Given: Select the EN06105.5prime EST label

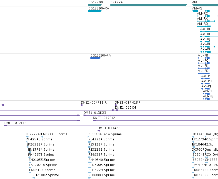Looking at the screenshot, I should coord(42,170).
